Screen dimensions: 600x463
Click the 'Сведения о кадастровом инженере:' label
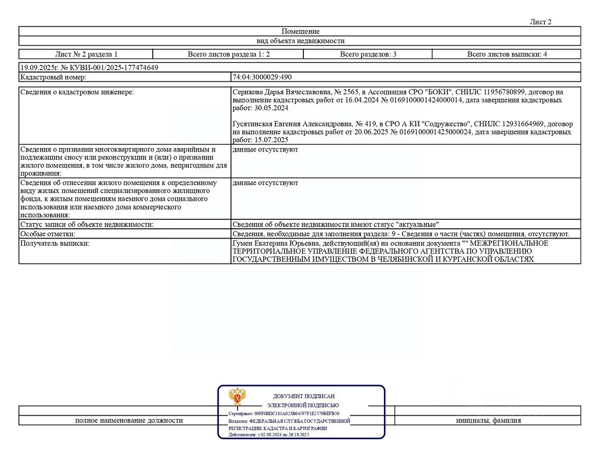77,92
